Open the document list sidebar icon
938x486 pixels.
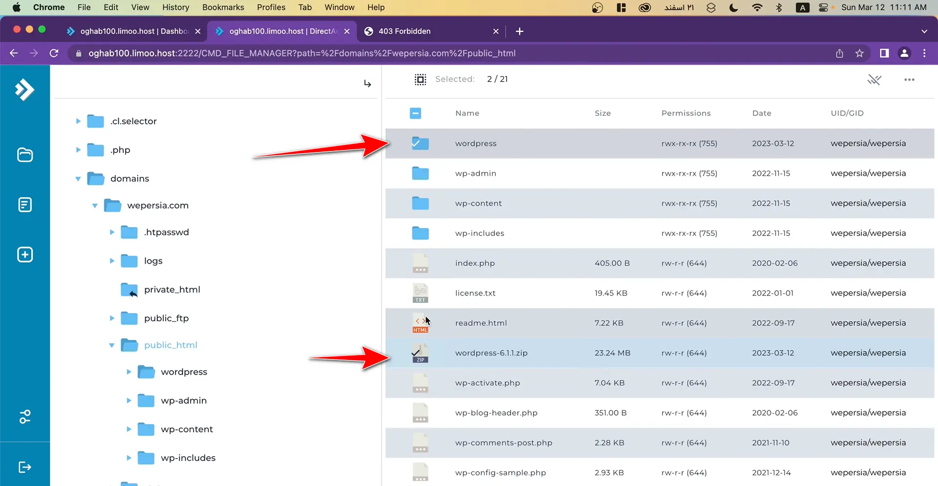pyautogui.click(x=25, y=205)
